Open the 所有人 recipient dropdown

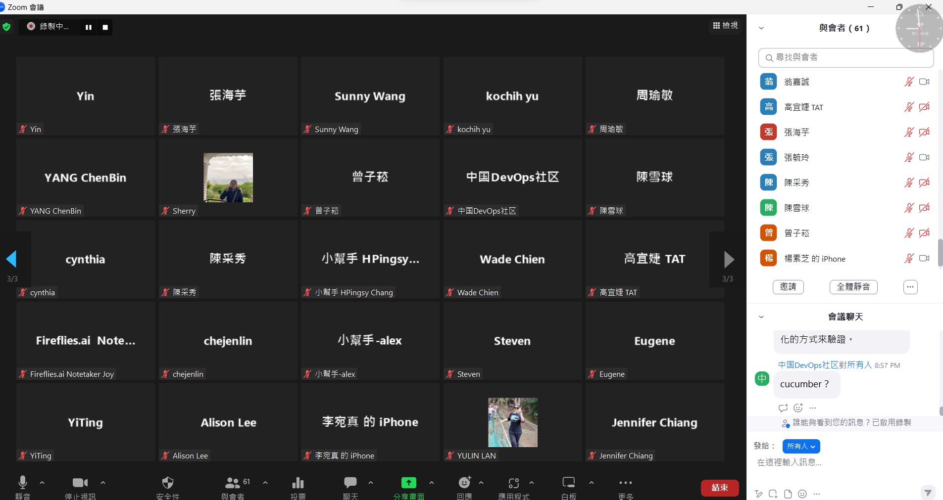[x=801, y=446]
